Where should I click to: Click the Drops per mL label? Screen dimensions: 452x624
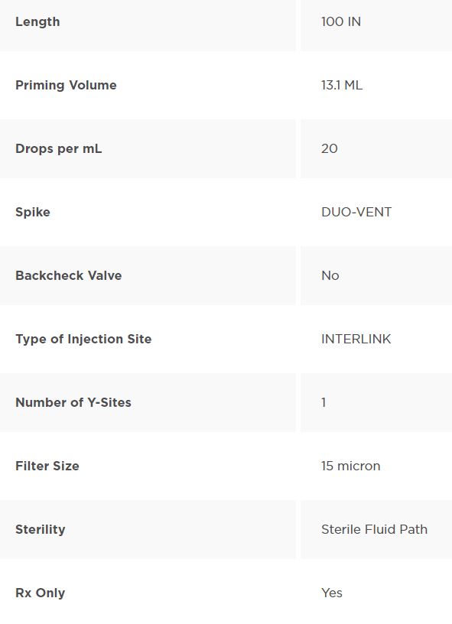58,149
